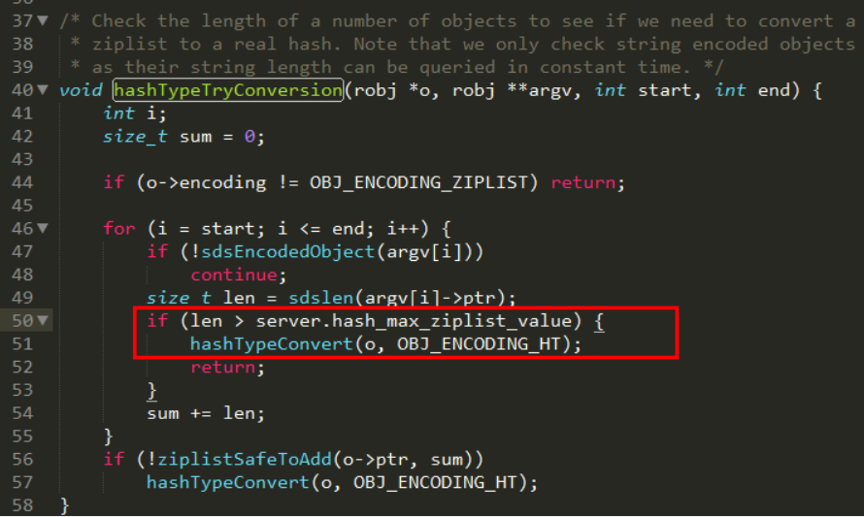Click sdsEncodedObject call on line 47

pos(287,251)
